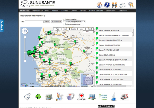Click the map pan control compass
This screenshot has height=108, width=154.
pyautogui.click(x=25, y=31)
